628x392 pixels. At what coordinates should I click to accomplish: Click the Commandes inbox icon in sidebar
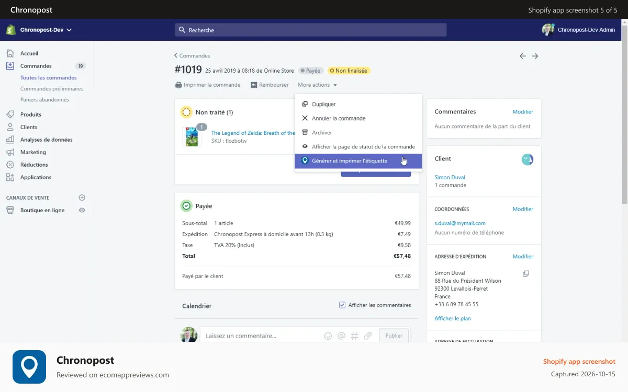tap(10, 66)
